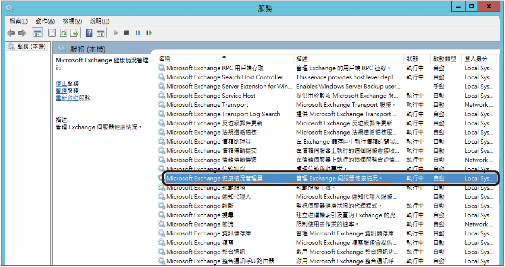The height and width of the screenshot is (267, 505).
Task: Select the Microsoft Exchange 健康情況管理員 service name
Action: [x=214, y=179]
